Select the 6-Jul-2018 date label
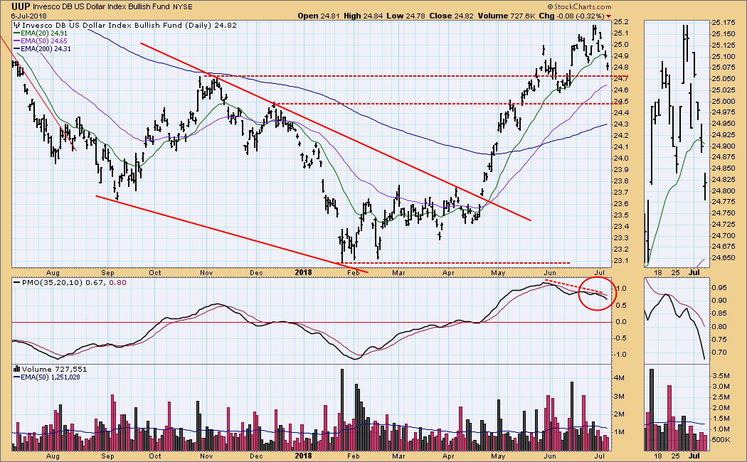This screenshot has width=747, height=462. [x=28, y=16]
